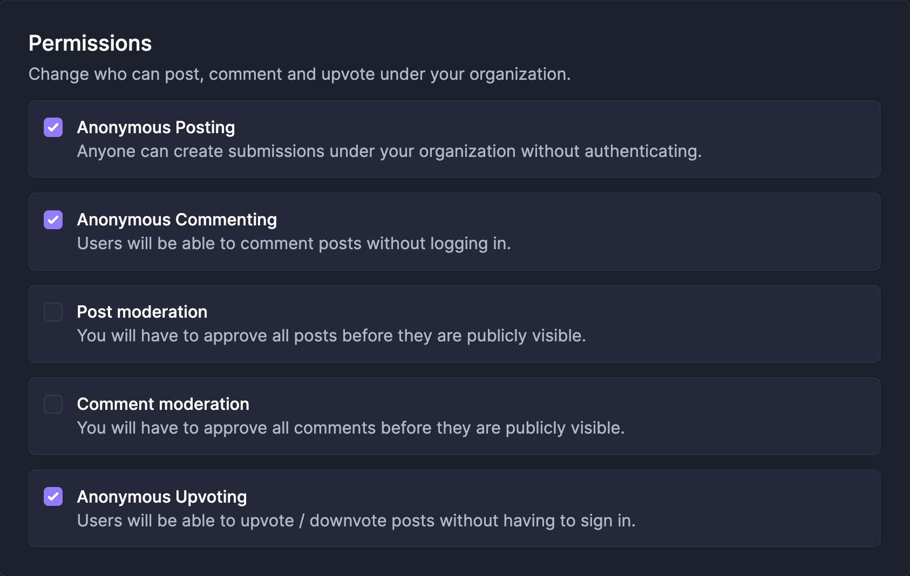Viewport: 910px width, 576px height.
Task: Click the Anonymous Upvoting title text
Action: pyautogui.click(x=162, y=497)
